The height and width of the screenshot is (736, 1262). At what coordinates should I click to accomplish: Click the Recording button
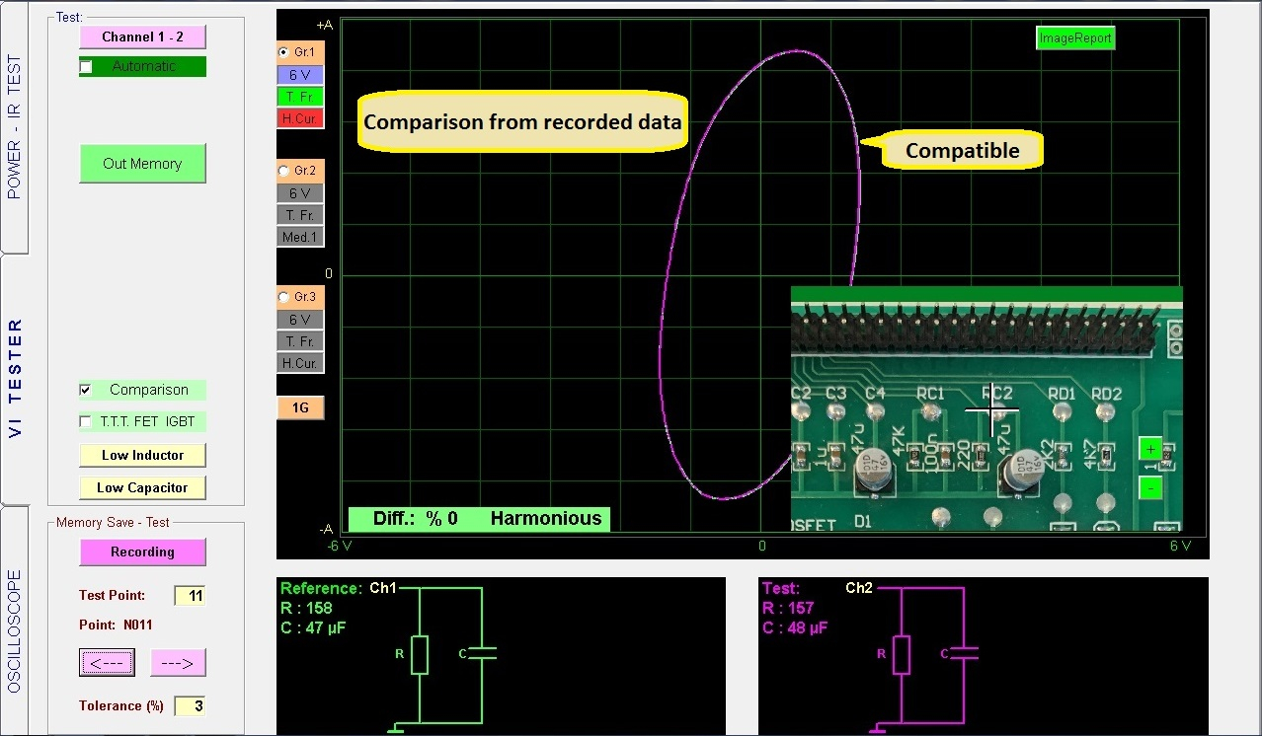pos(142,552)
